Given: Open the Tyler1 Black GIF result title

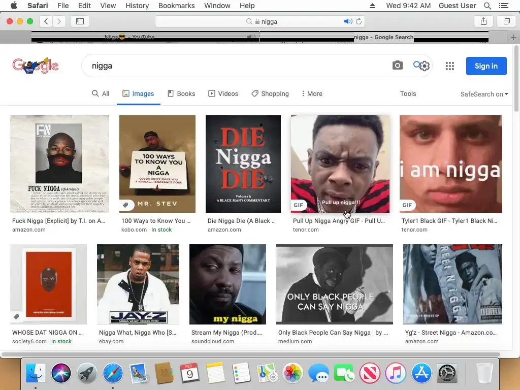Looking at the screenshot, I should [x=449, y=221].
